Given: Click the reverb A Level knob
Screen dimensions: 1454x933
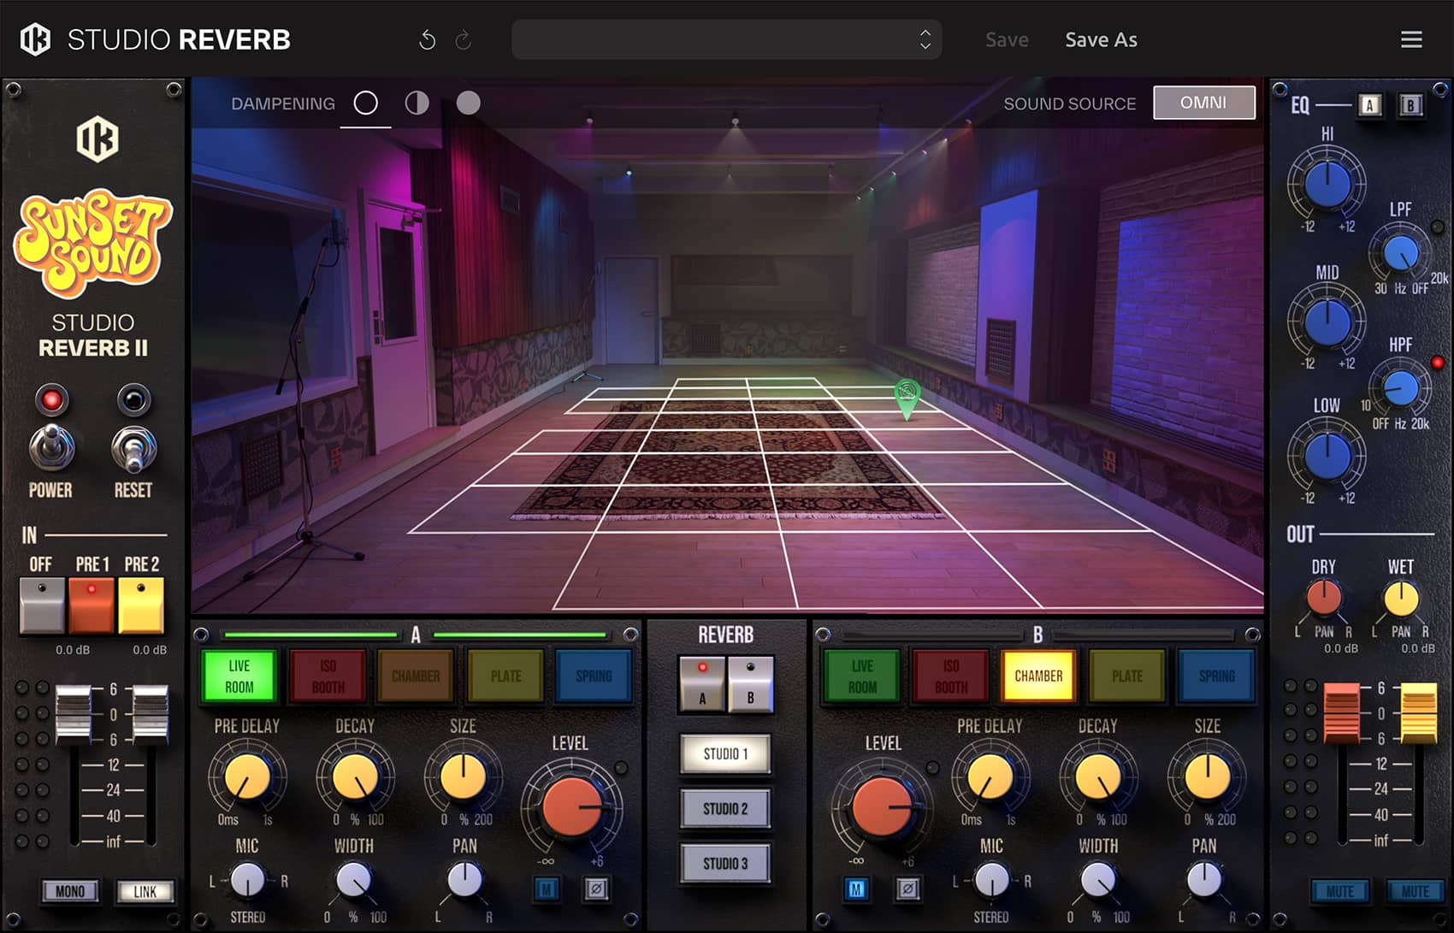Looking at the screenshot, I should click(570, 806).
